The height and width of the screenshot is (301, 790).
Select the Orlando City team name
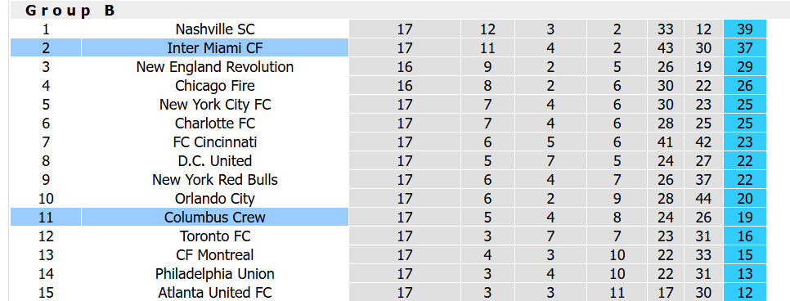point(215,199)
